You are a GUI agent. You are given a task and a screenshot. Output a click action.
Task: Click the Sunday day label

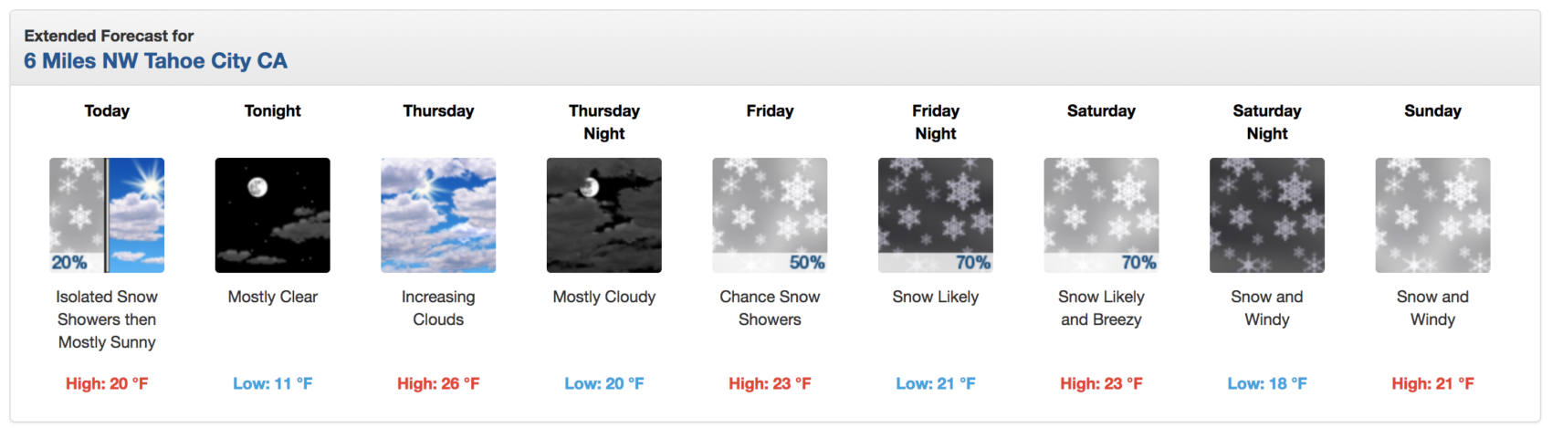click(x=1432, y=110)
